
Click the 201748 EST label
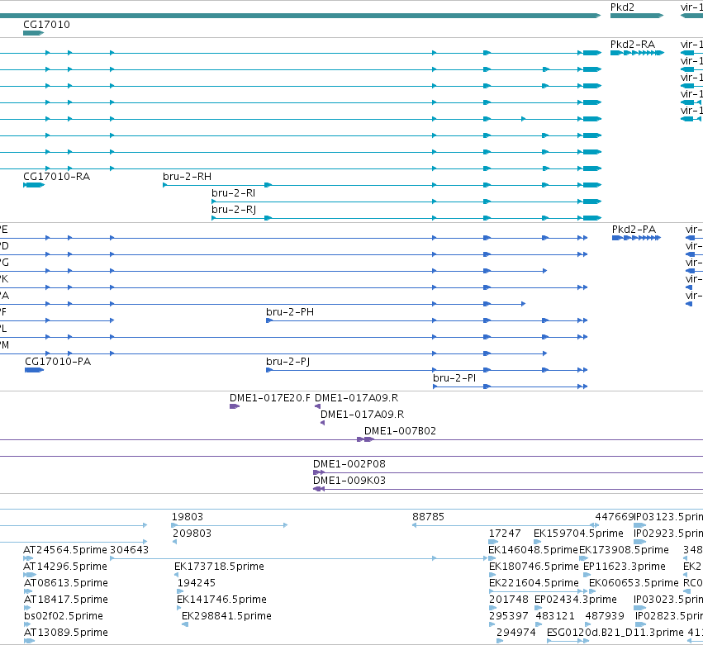pos(508,600)
